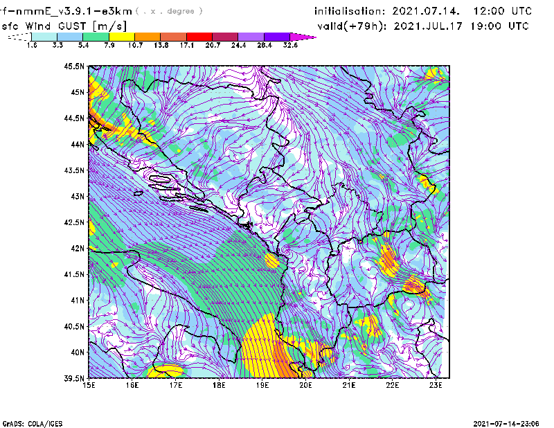Image resolution: width=554 pixels, height=428 pixels.
Task: Click the '45.5N' latitude label
Action: [x=74, y=66]
